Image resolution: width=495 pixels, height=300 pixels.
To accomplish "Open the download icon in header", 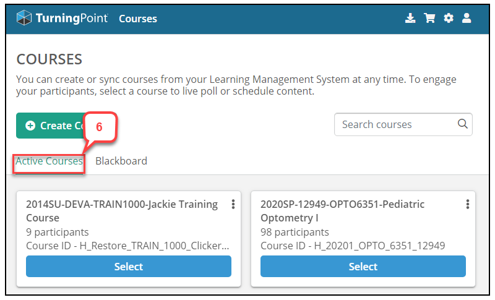I will coord(410,19).
